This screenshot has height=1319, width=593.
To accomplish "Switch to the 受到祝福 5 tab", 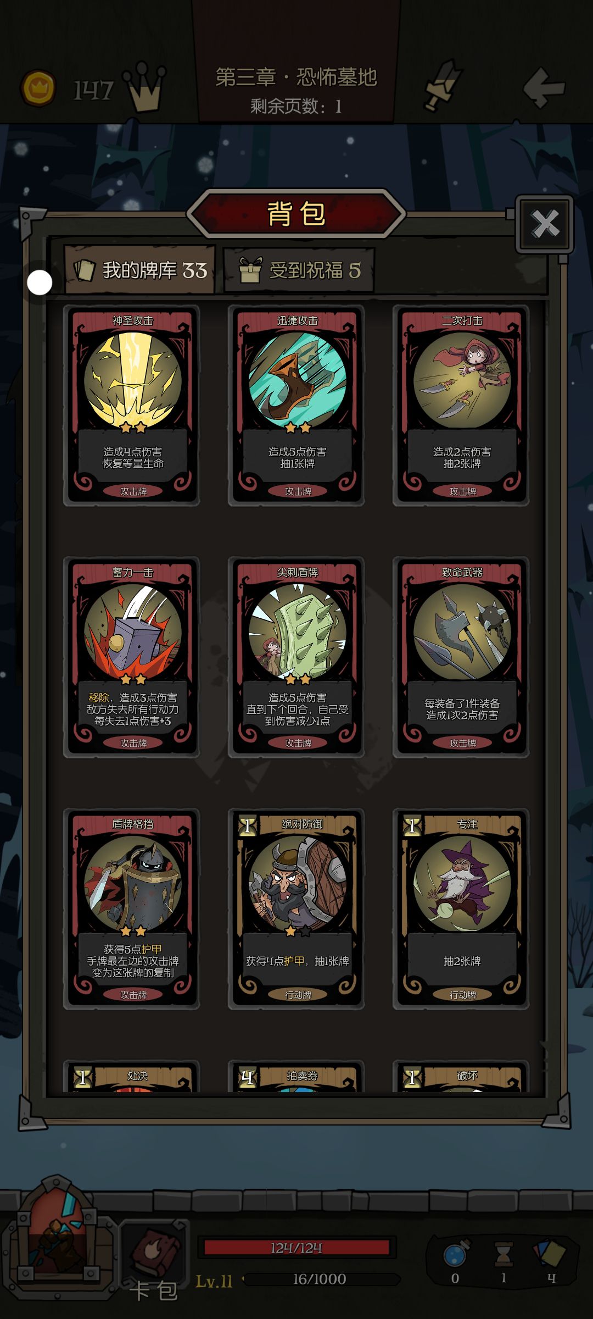I will click(299, 270).
